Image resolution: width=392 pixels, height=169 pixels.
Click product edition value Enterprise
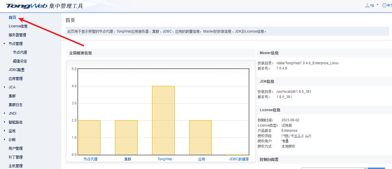289,131
